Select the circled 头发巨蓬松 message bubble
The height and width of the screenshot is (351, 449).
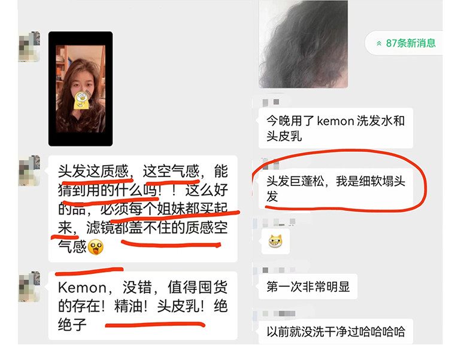336,188
